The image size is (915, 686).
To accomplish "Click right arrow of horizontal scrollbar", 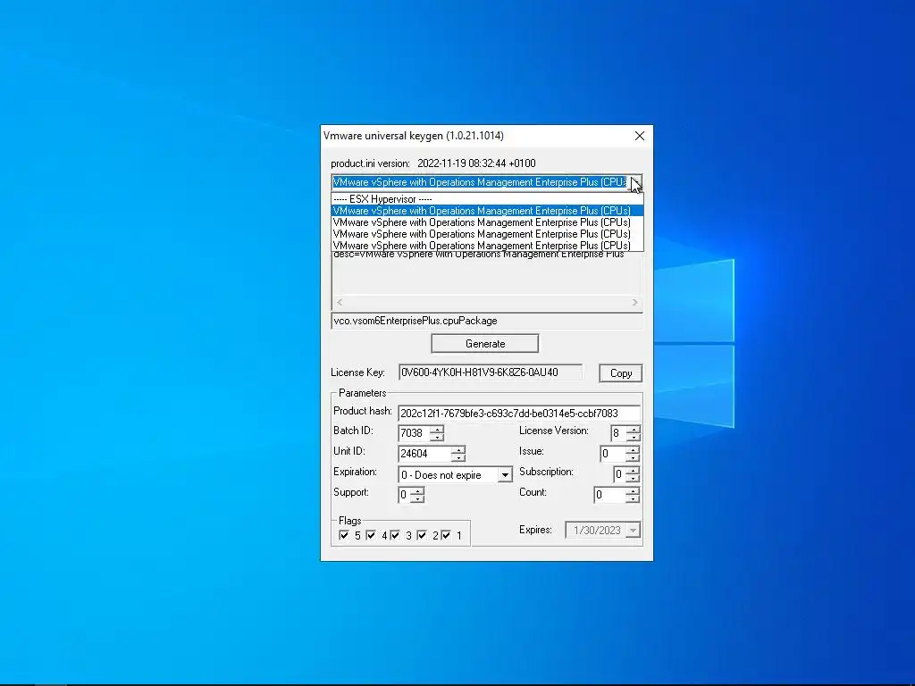I will (635, 302).
